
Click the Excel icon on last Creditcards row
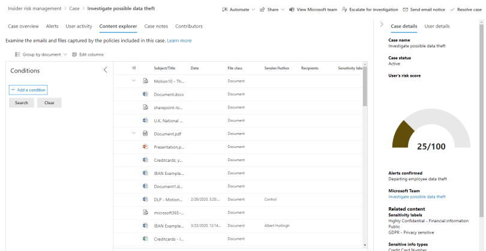145,239
